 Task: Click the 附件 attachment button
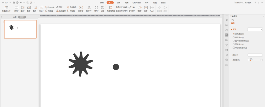[132, 11]
